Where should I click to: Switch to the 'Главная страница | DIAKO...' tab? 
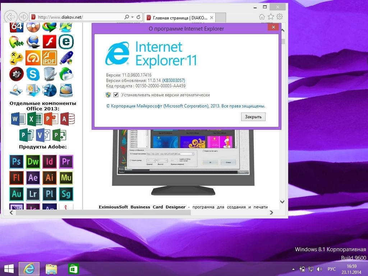[x=180, y=18]
